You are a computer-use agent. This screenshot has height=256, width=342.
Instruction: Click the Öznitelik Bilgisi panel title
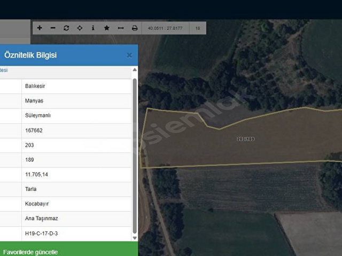tap(30, 55)
